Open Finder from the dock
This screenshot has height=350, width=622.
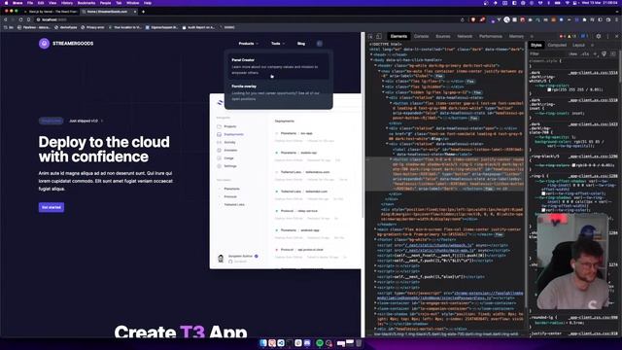tap(263, 343)
